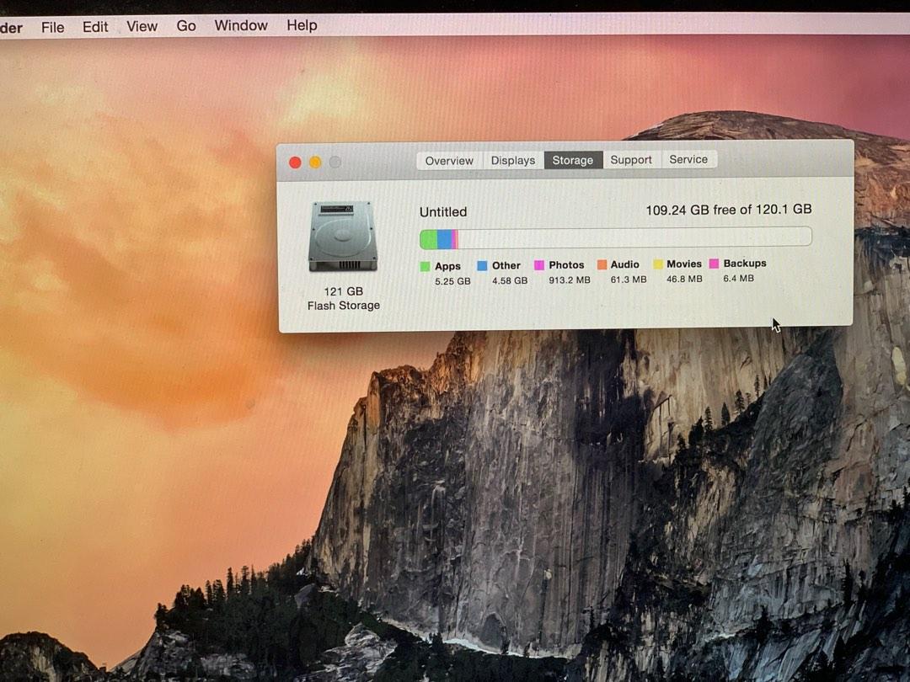Click the blue Other segment of storage bar
The image size is (910, 682).
coord(444,239)
